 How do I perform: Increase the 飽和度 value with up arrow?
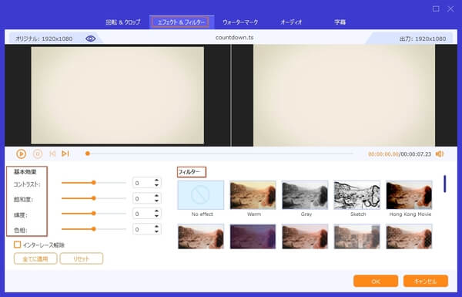click(156, 195)
